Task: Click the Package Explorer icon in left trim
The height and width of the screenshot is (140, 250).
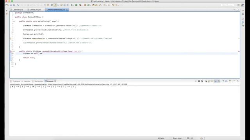Action: [x=7, y=14]
